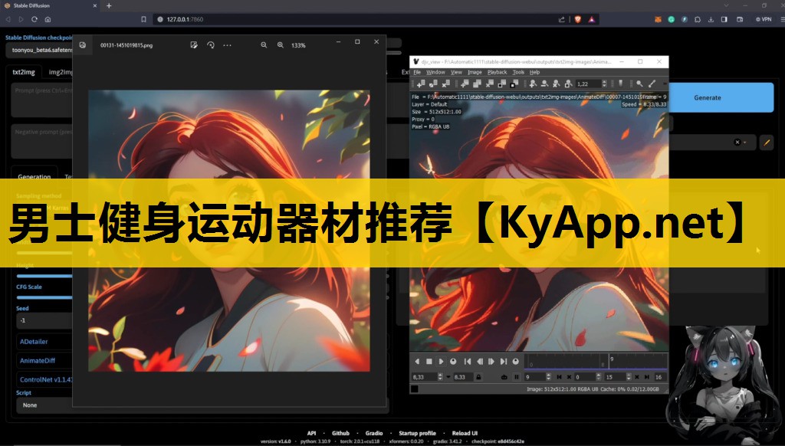Viewport: 785px width, 446px height.
Task: Jump to end frame in djv_view
Action: pyautogui.click(x=504, y=362)
